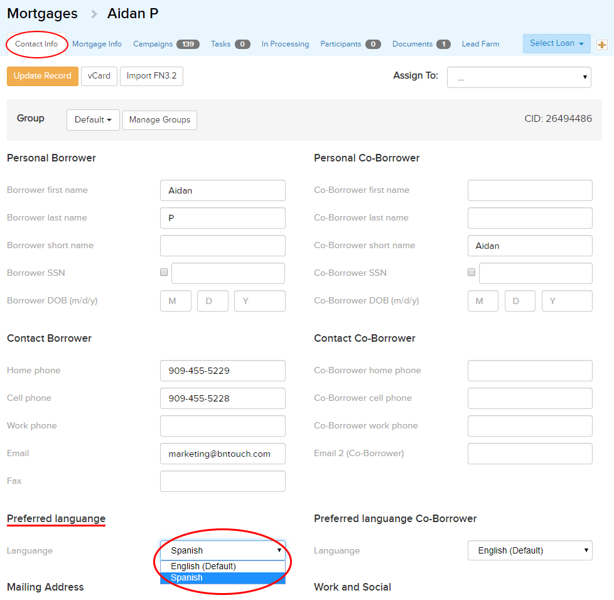Open the Lead Farm tab

[x=480, y=44]
